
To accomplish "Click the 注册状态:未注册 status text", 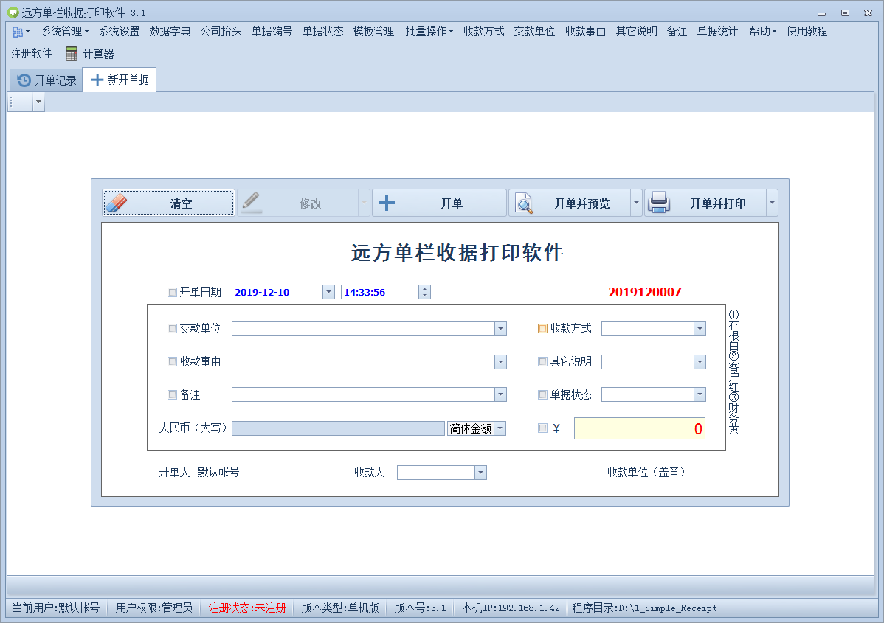I will (x=247, y=608).
